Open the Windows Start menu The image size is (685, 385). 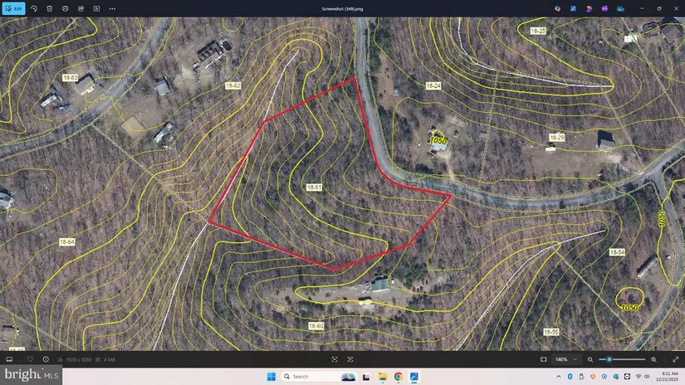[x=271, y=377]
